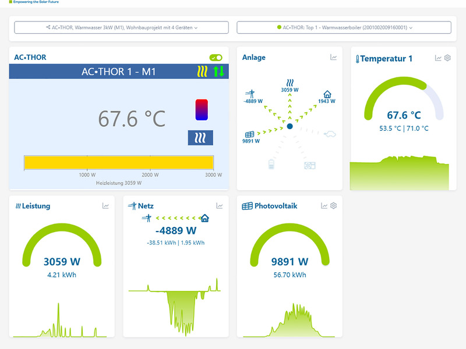Click the blue heating boost icon
This screenshot has height=349, width=466.
point(200,138)
